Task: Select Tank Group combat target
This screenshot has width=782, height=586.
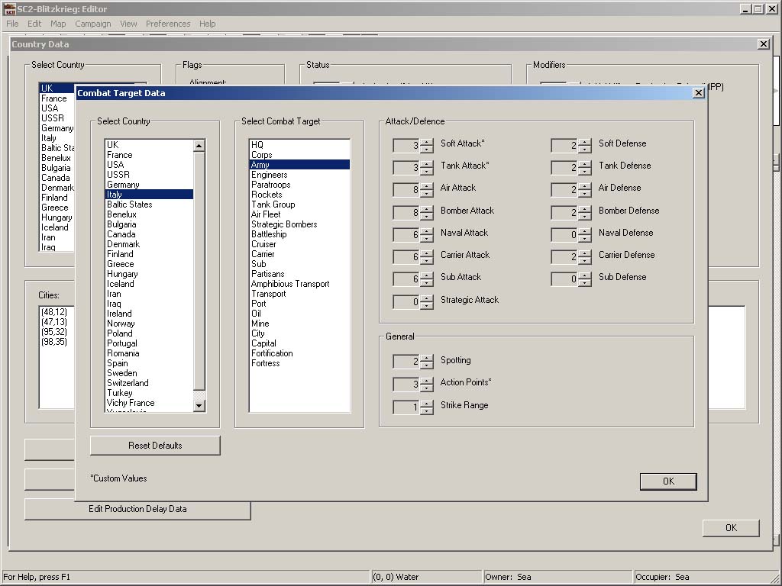Action: (x=273, y=204)
